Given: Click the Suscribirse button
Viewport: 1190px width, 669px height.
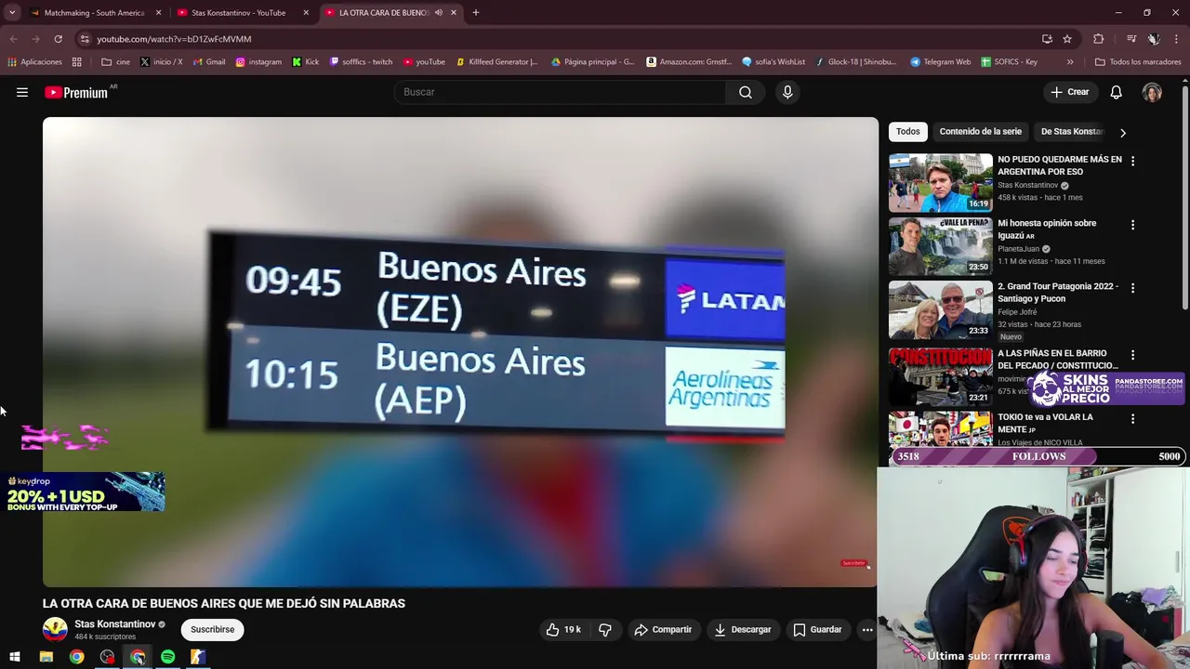Looking at the screenshot, I should point(212,630).
